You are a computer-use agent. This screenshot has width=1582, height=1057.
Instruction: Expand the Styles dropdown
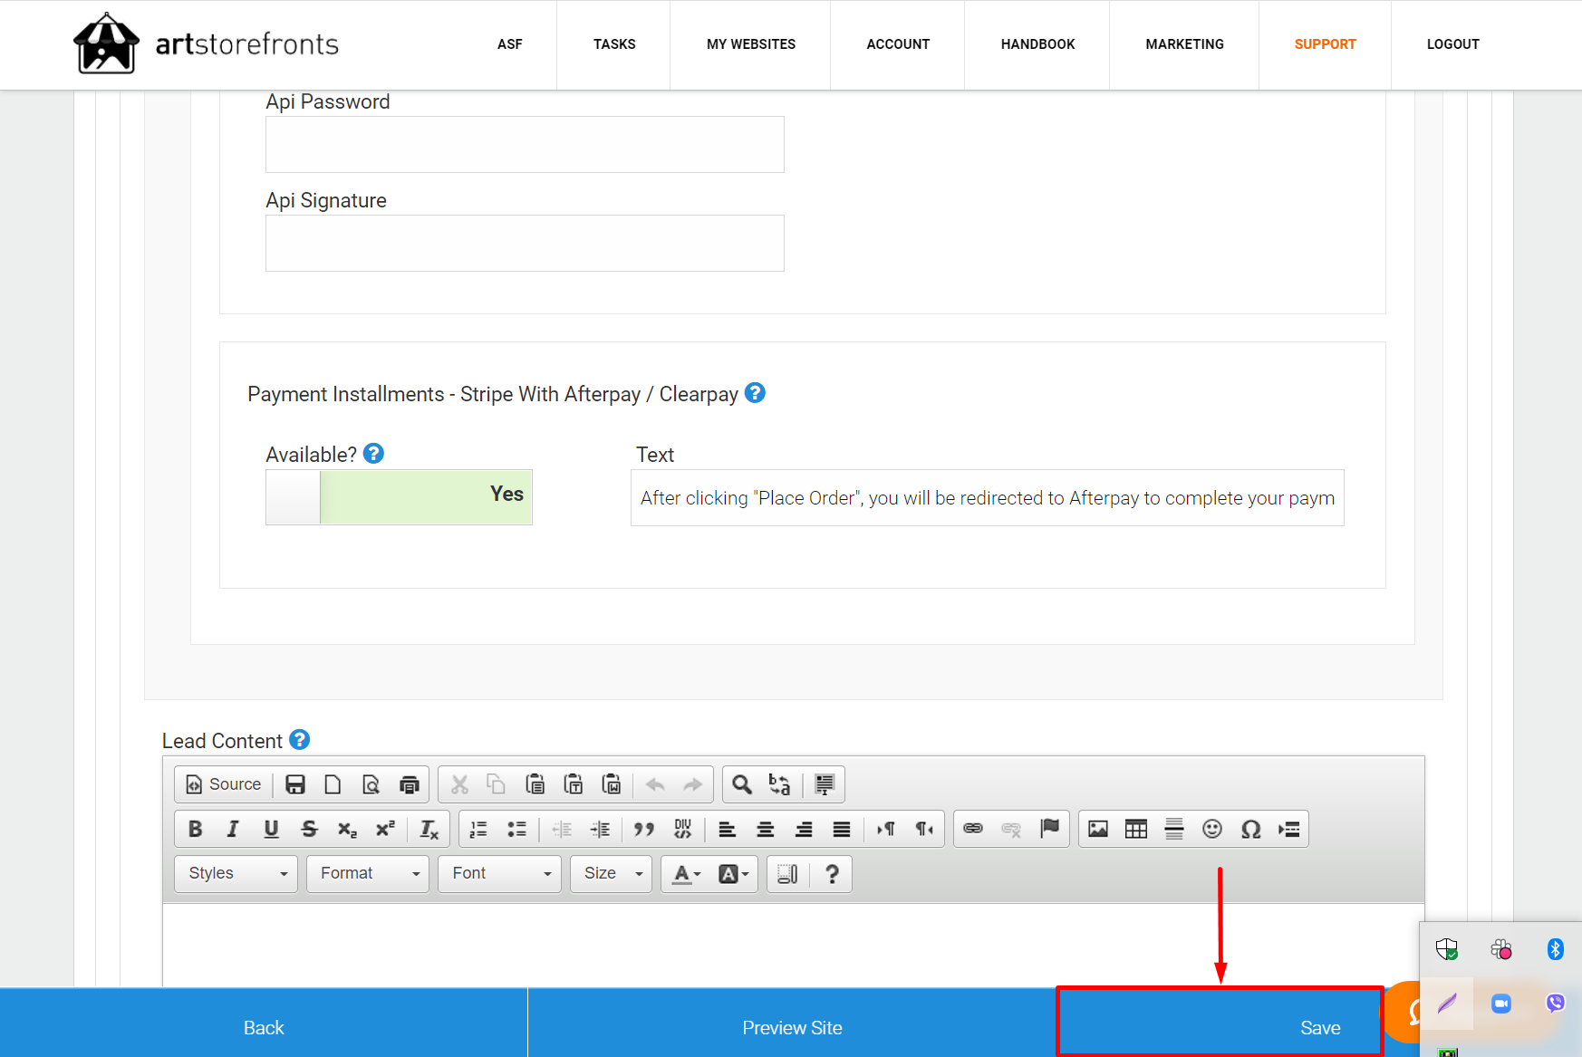[236, 873]
